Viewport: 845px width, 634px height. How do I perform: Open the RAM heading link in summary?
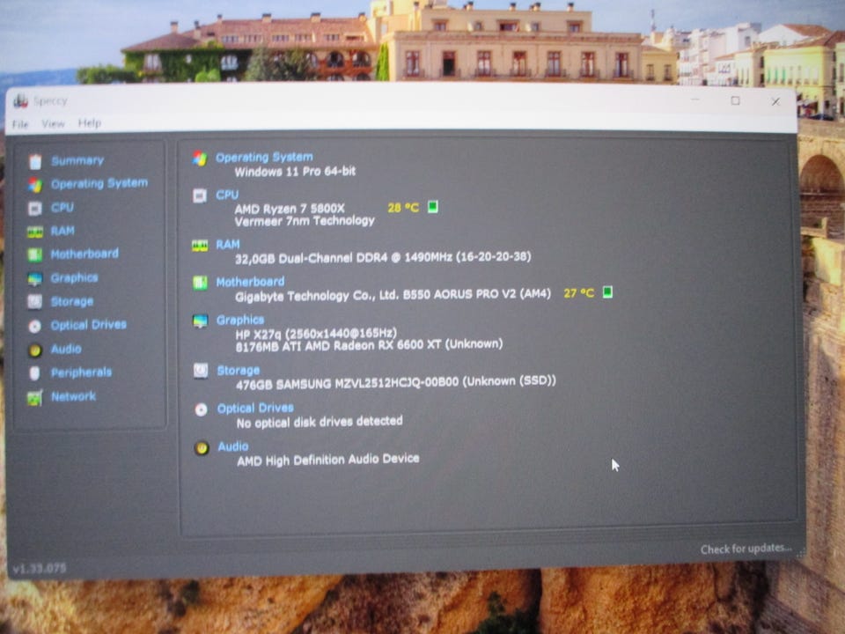coord(227,245)
